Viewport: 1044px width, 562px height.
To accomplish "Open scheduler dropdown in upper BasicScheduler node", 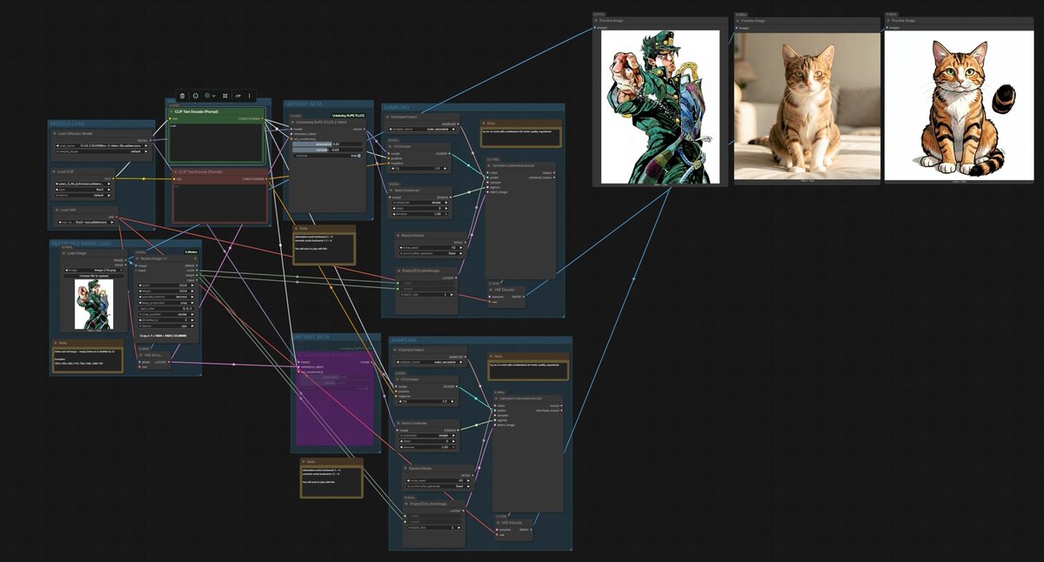I will pos(419,202).
